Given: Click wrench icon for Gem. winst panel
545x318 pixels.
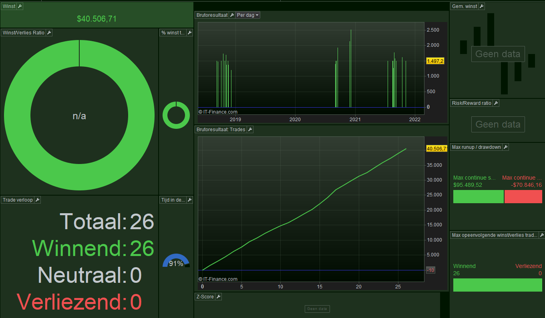Looking at the screenshot, I should coord(482,6).
